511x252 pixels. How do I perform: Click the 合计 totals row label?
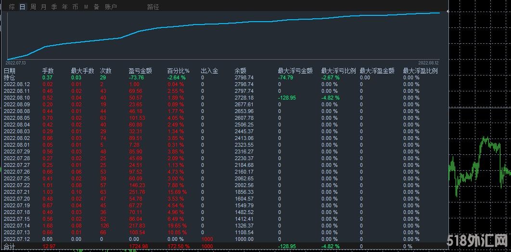(x=10, y=246)
